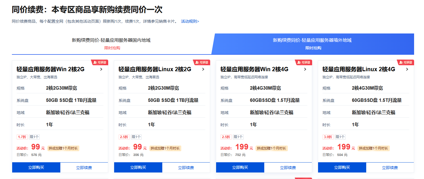Select 轻量应用服务器境外地域 tab
424x179 pixels.
[312, 43]
